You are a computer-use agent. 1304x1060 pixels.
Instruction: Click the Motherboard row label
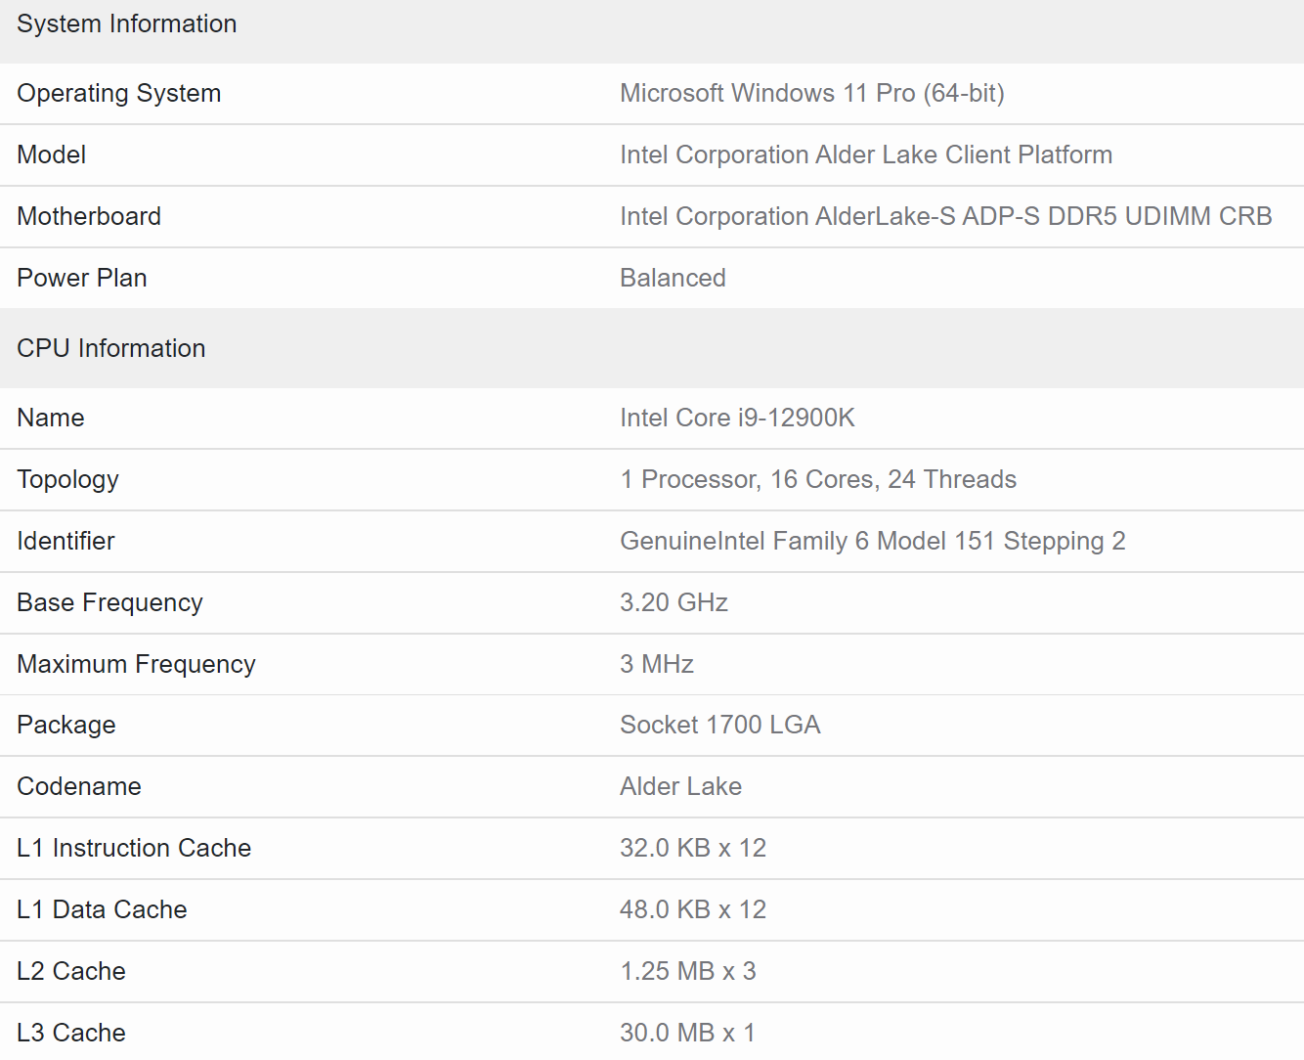point(89,216)
